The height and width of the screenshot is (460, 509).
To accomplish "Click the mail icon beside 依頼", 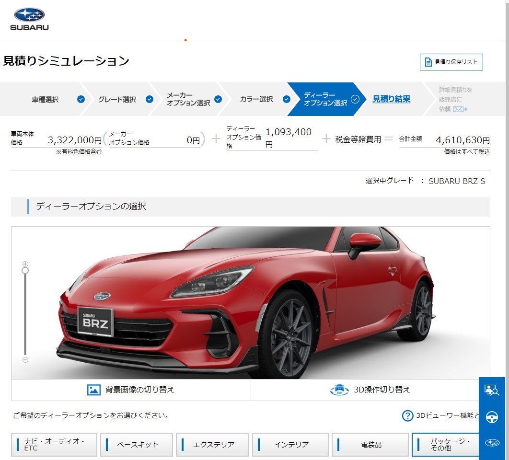I will pos(460,109).
